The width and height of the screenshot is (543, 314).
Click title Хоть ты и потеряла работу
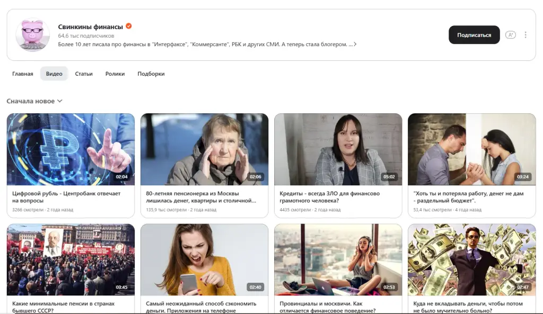468,197
